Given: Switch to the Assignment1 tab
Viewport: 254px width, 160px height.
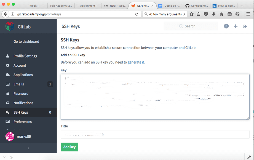Looking at the screenshot, I should [x=88, y=6].
